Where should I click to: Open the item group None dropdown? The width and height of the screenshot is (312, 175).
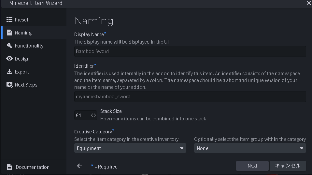[250, 148]
